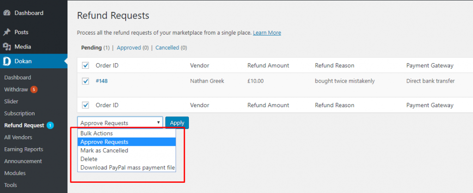The width and height of the screenshot is (473, 193).
Task: Click the Refund Request badge showing 1
Action: [x=50, y=125]
